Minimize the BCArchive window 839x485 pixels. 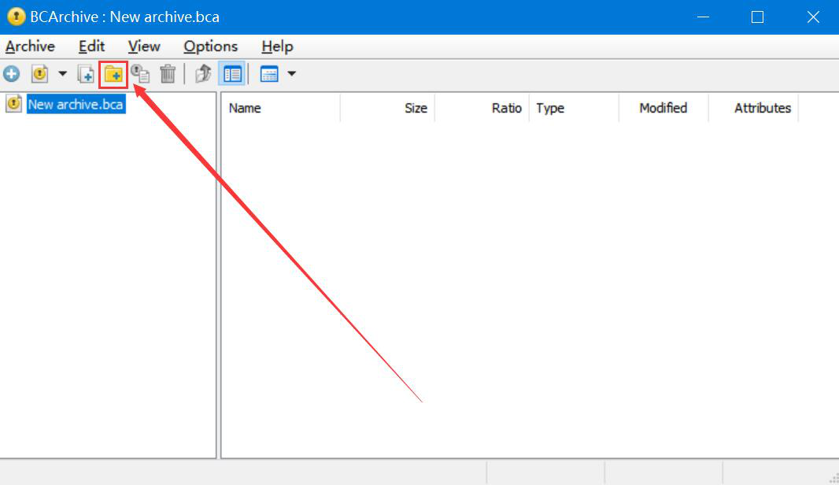(x=703, y=17)
